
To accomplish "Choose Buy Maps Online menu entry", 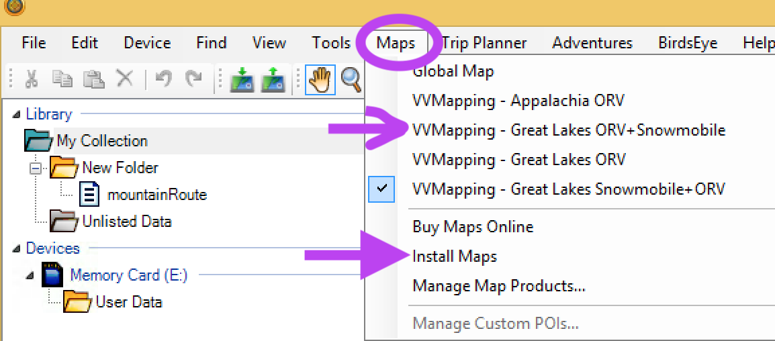I will pos(473,227).
